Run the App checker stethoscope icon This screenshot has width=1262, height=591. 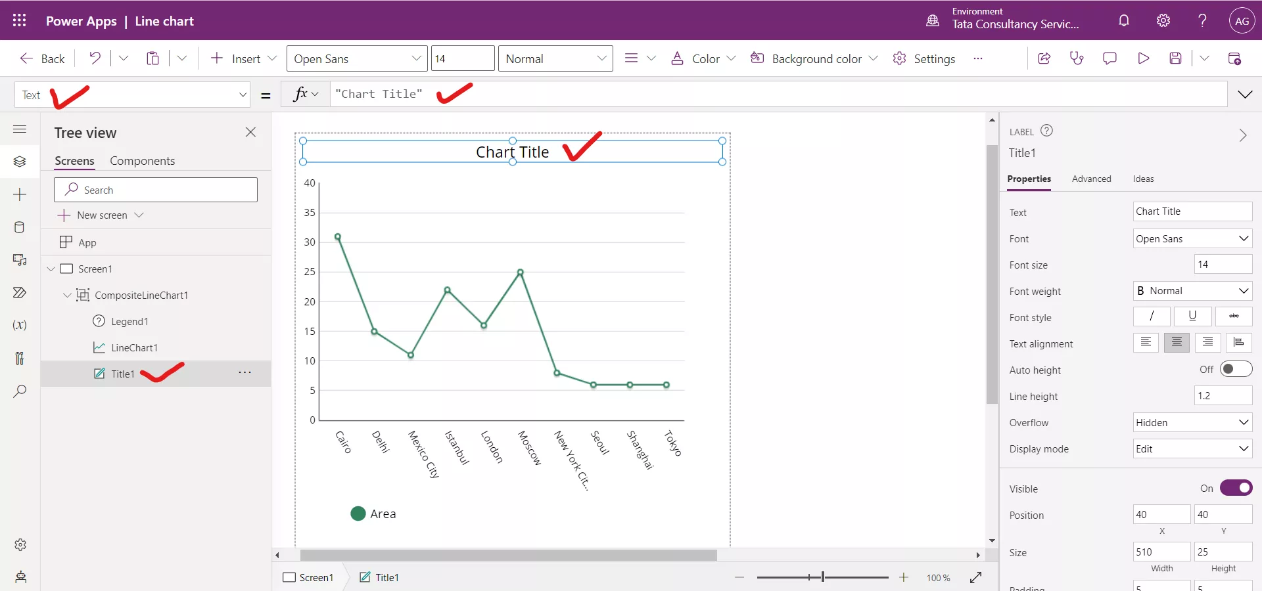tap(1077, 58)
